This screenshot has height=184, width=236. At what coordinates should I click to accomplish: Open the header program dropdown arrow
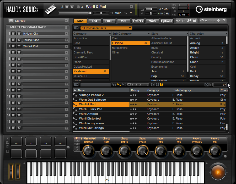131,7
